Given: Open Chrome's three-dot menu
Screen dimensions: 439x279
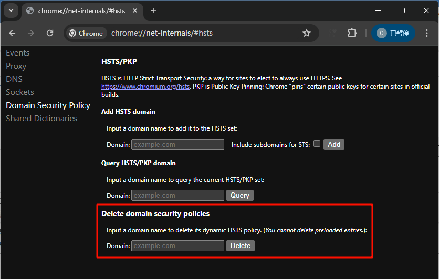Looking at the screenshot, I should (x=426, y=33).
